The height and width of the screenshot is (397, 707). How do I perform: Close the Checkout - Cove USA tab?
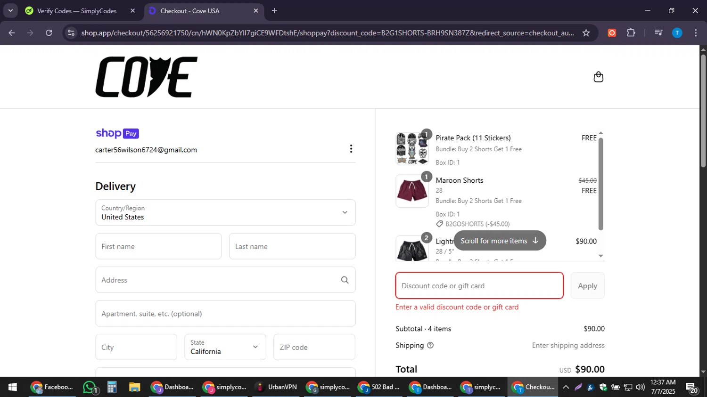click(x=256, y=11)
